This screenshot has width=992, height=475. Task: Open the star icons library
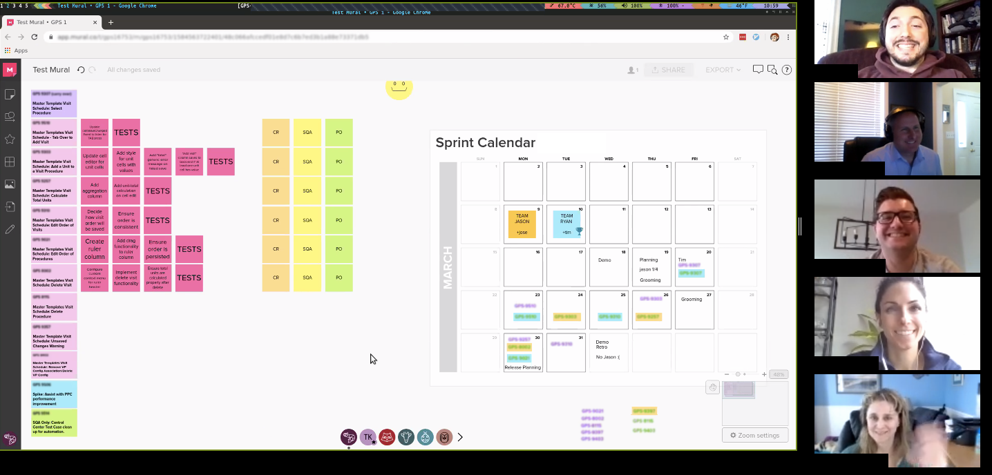tap(10, 139)
